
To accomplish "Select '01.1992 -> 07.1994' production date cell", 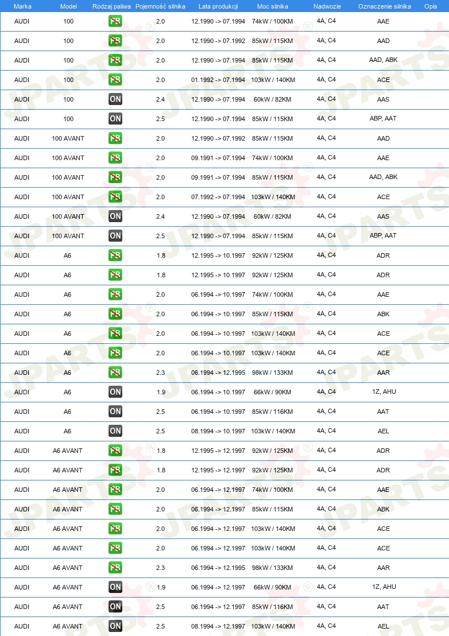I will click(x=218, y=80).
